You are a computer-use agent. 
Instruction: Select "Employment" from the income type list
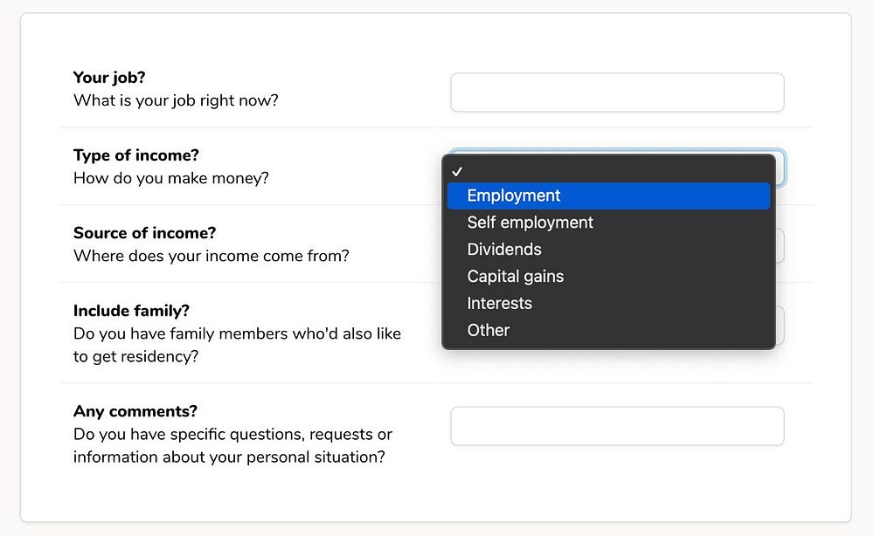pos(514,196)
